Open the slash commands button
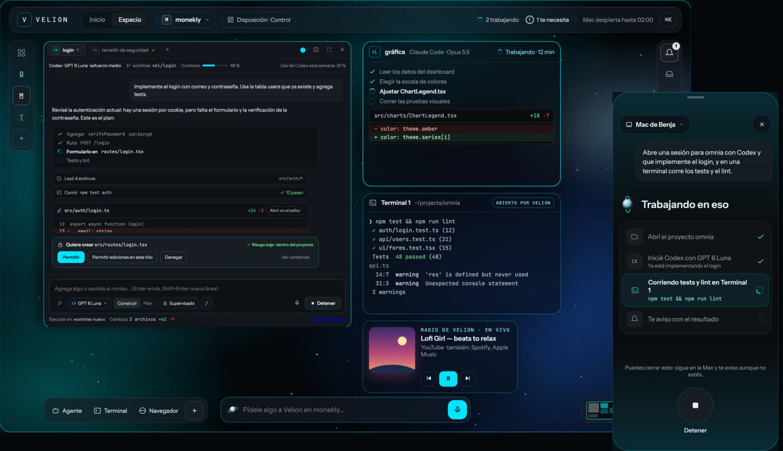783x451 pixels. tap(206, 303)
